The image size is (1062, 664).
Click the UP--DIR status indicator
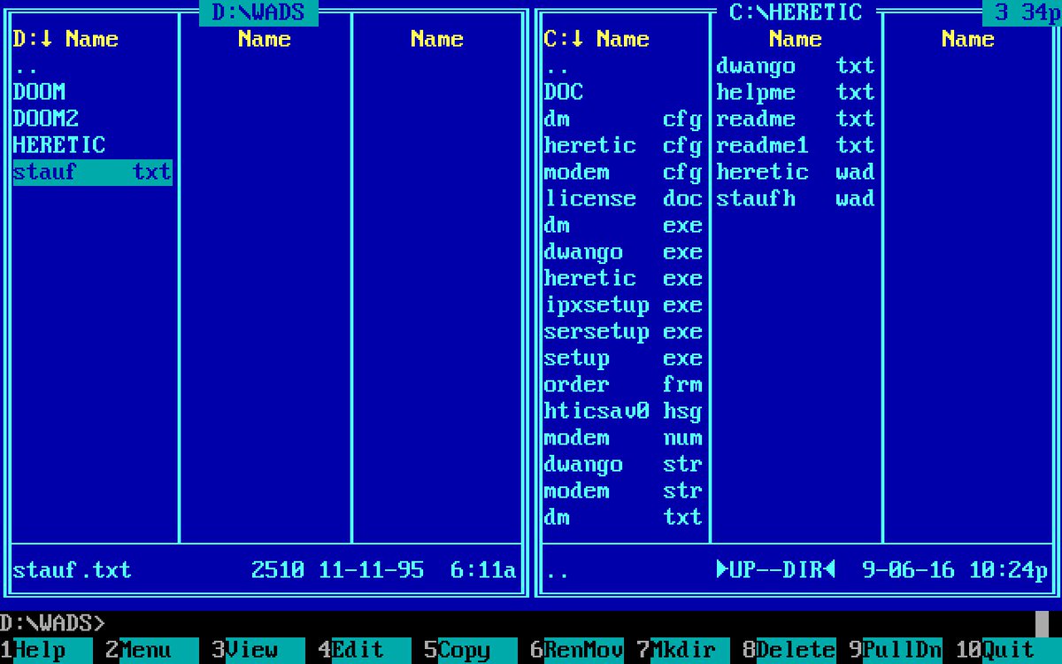776,570
